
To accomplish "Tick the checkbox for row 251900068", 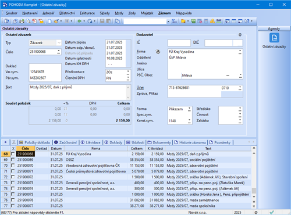I will click(13, 154).
